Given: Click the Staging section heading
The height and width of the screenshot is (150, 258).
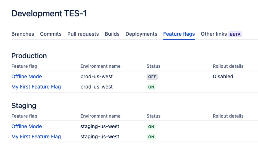Looking at the screenshot, I should coord(24,106).
